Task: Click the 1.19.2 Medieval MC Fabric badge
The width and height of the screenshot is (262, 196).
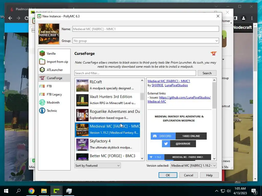Action: click(x=179, y=157)
